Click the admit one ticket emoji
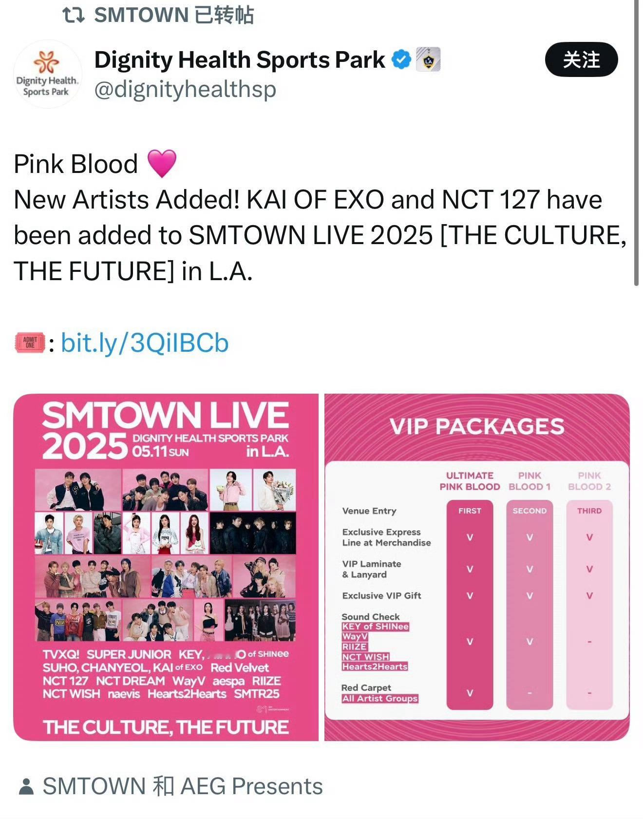The height and width of the screenshot is (819, 643). click(30, 343)
